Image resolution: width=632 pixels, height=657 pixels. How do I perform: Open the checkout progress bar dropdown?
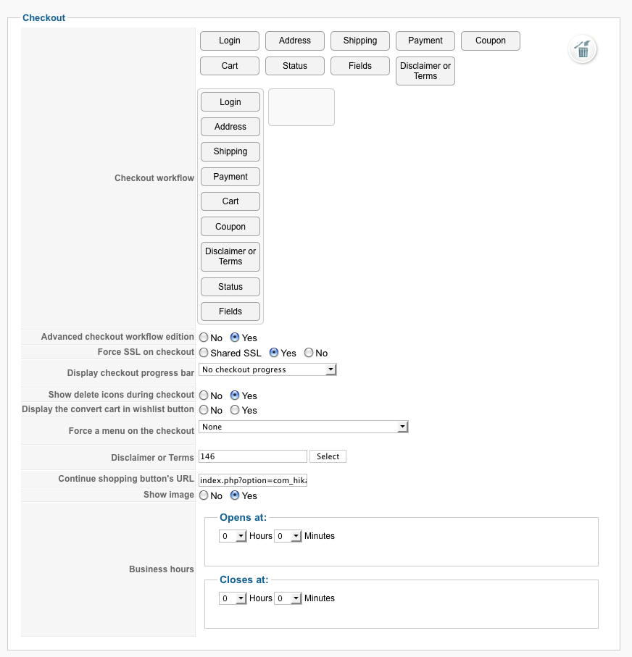click(x=267, y=369)
